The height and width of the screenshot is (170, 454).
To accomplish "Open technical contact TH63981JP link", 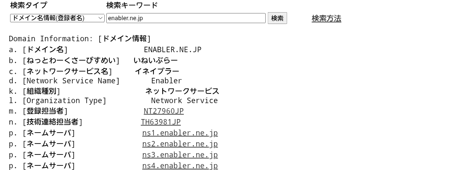I will click(x=161, y=122).
